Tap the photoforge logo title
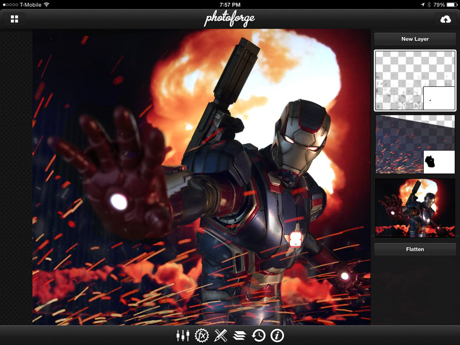 pos(229,19)
